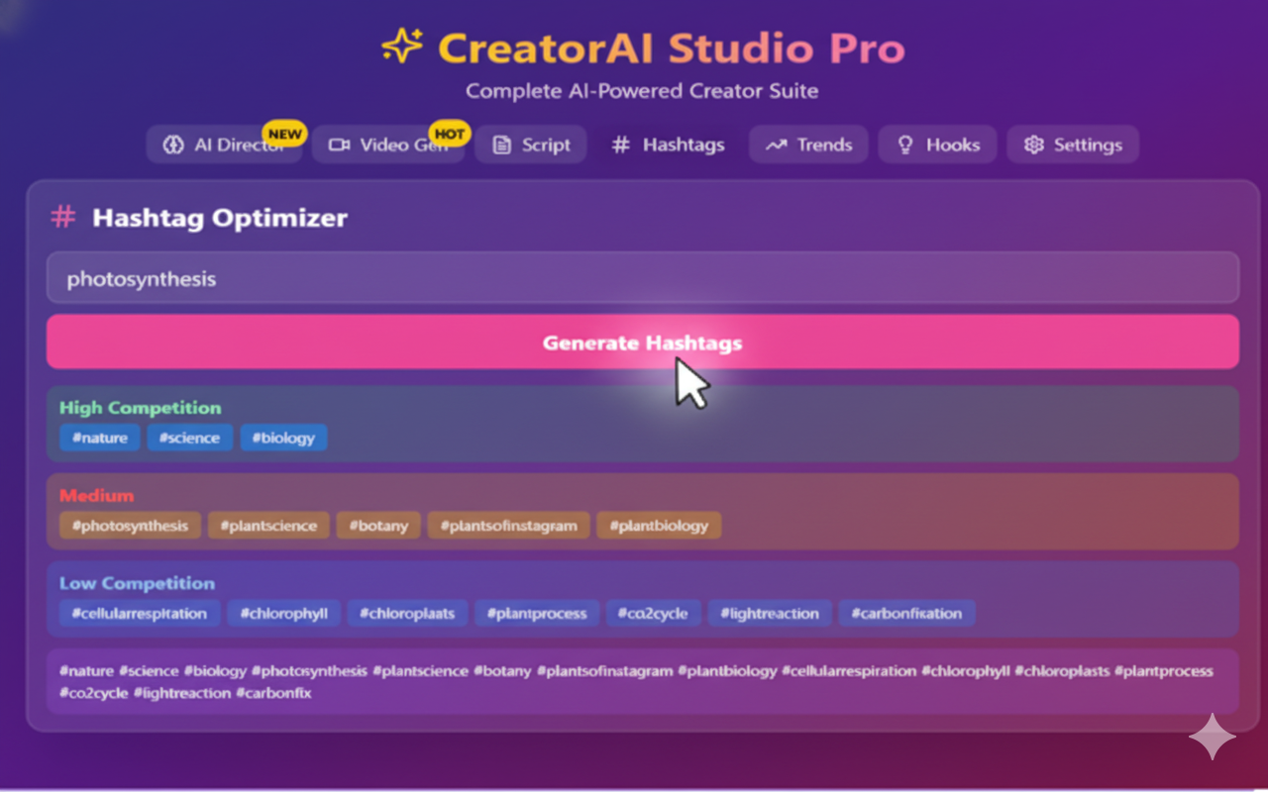Click the HOT badge on Video Gen
1268x792 pixels.
tap(450, 133)
